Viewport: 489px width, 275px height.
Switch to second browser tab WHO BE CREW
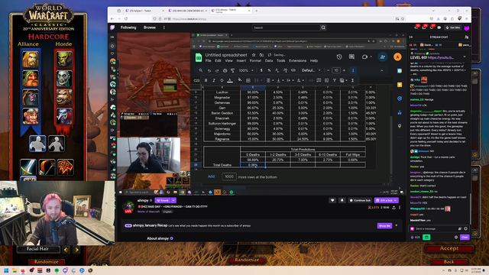click(188, 11)
